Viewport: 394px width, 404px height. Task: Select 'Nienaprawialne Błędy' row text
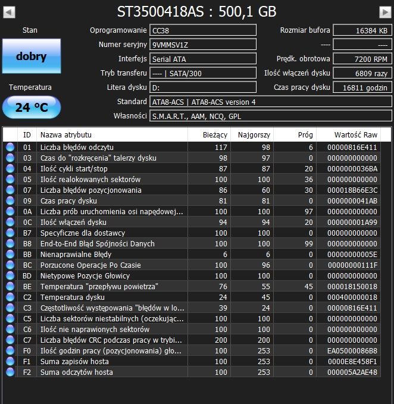(76, 254)
